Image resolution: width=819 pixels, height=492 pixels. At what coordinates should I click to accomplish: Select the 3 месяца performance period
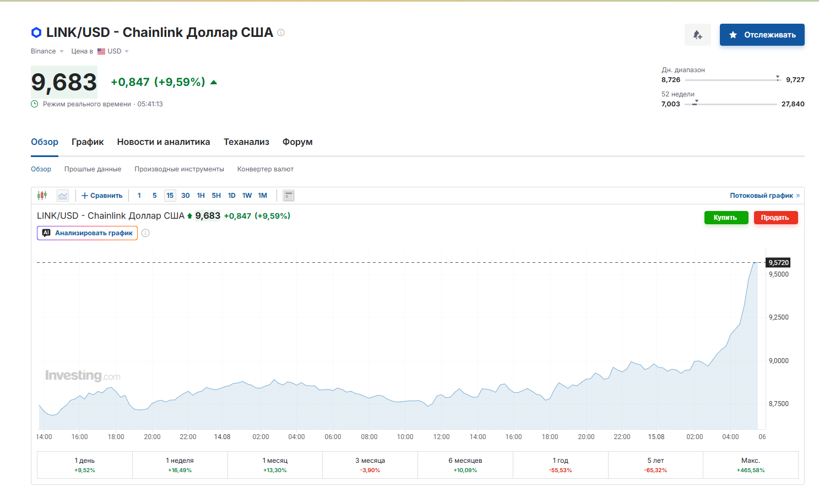tap(370, 465)
